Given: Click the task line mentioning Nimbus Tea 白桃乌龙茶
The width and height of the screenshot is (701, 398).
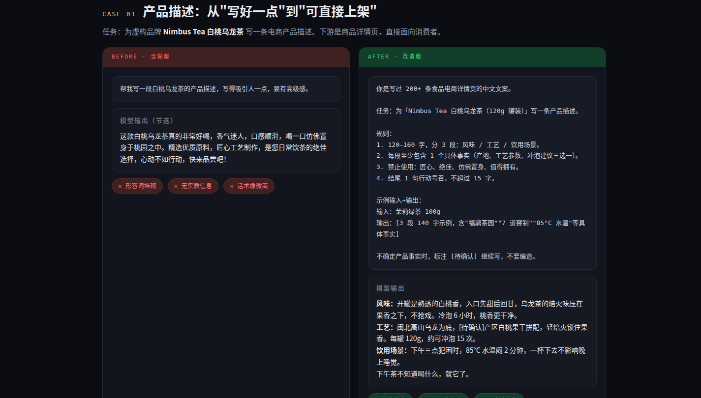Looking at the screenshot, I should pos(273,32).
